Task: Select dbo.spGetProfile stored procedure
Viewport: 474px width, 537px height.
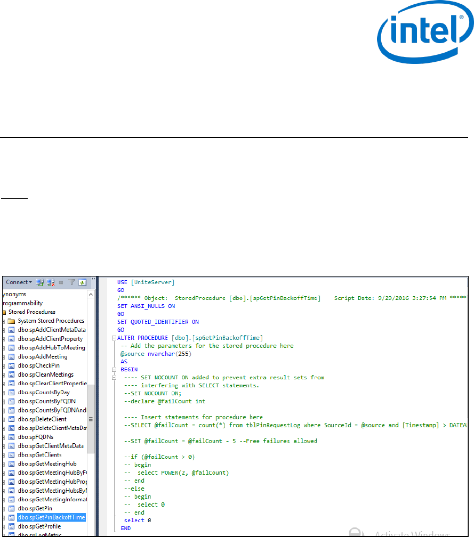Action: pyautogui.click(x=39, y=526)
